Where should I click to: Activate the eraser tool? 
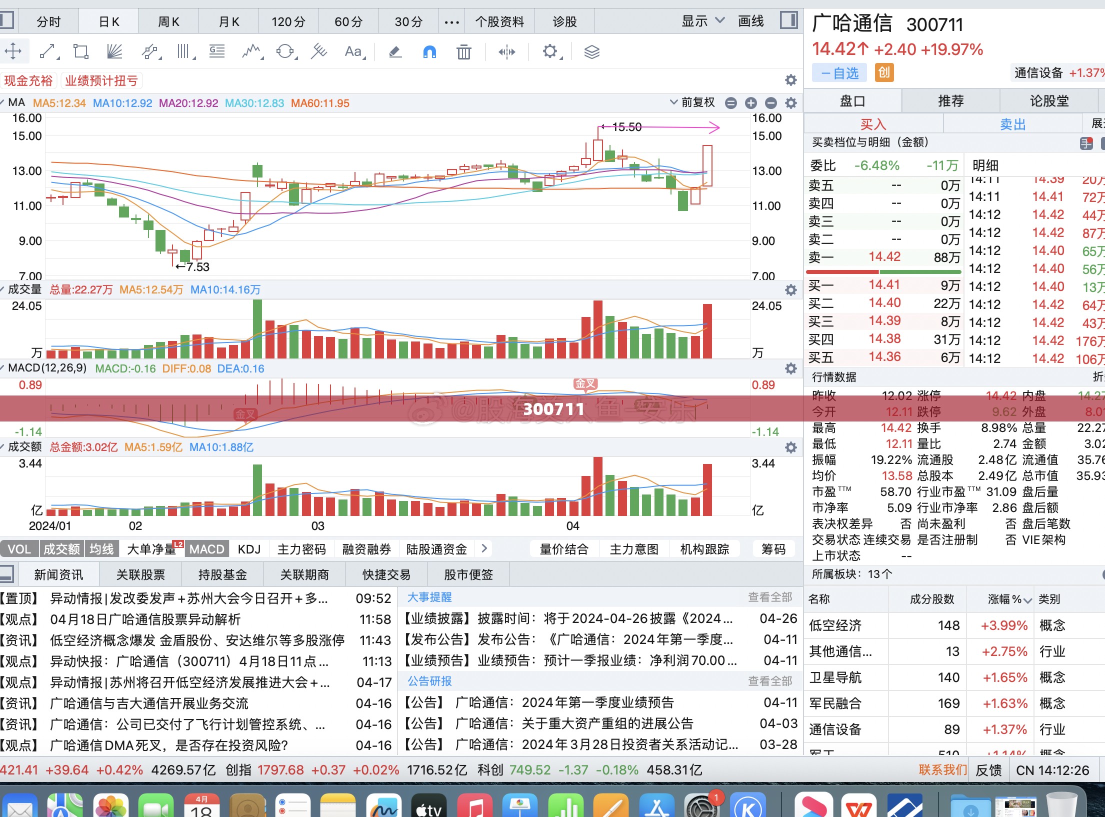click(x=395, y=51)
